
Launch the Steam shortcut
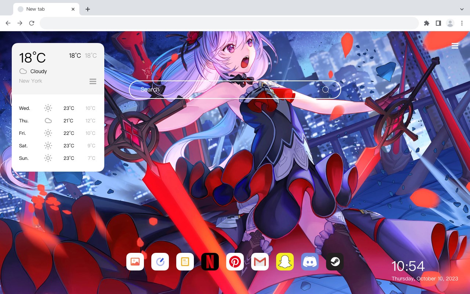point(335,262)
